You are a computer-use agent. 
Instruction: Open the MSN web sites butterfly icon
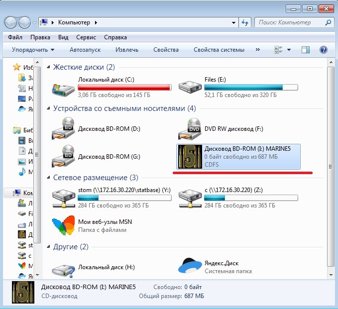point(64,225)
